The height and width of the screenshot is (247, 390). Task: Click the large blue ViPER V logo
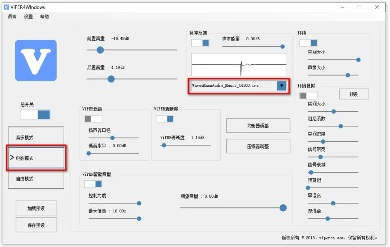tap(36, 60)
